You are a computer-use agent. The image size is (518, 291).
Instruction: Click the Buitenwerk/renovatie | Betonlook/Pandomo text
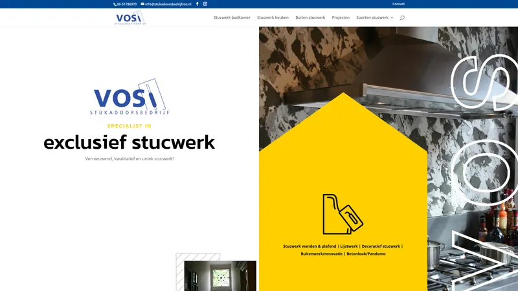[x=343, y=253]
